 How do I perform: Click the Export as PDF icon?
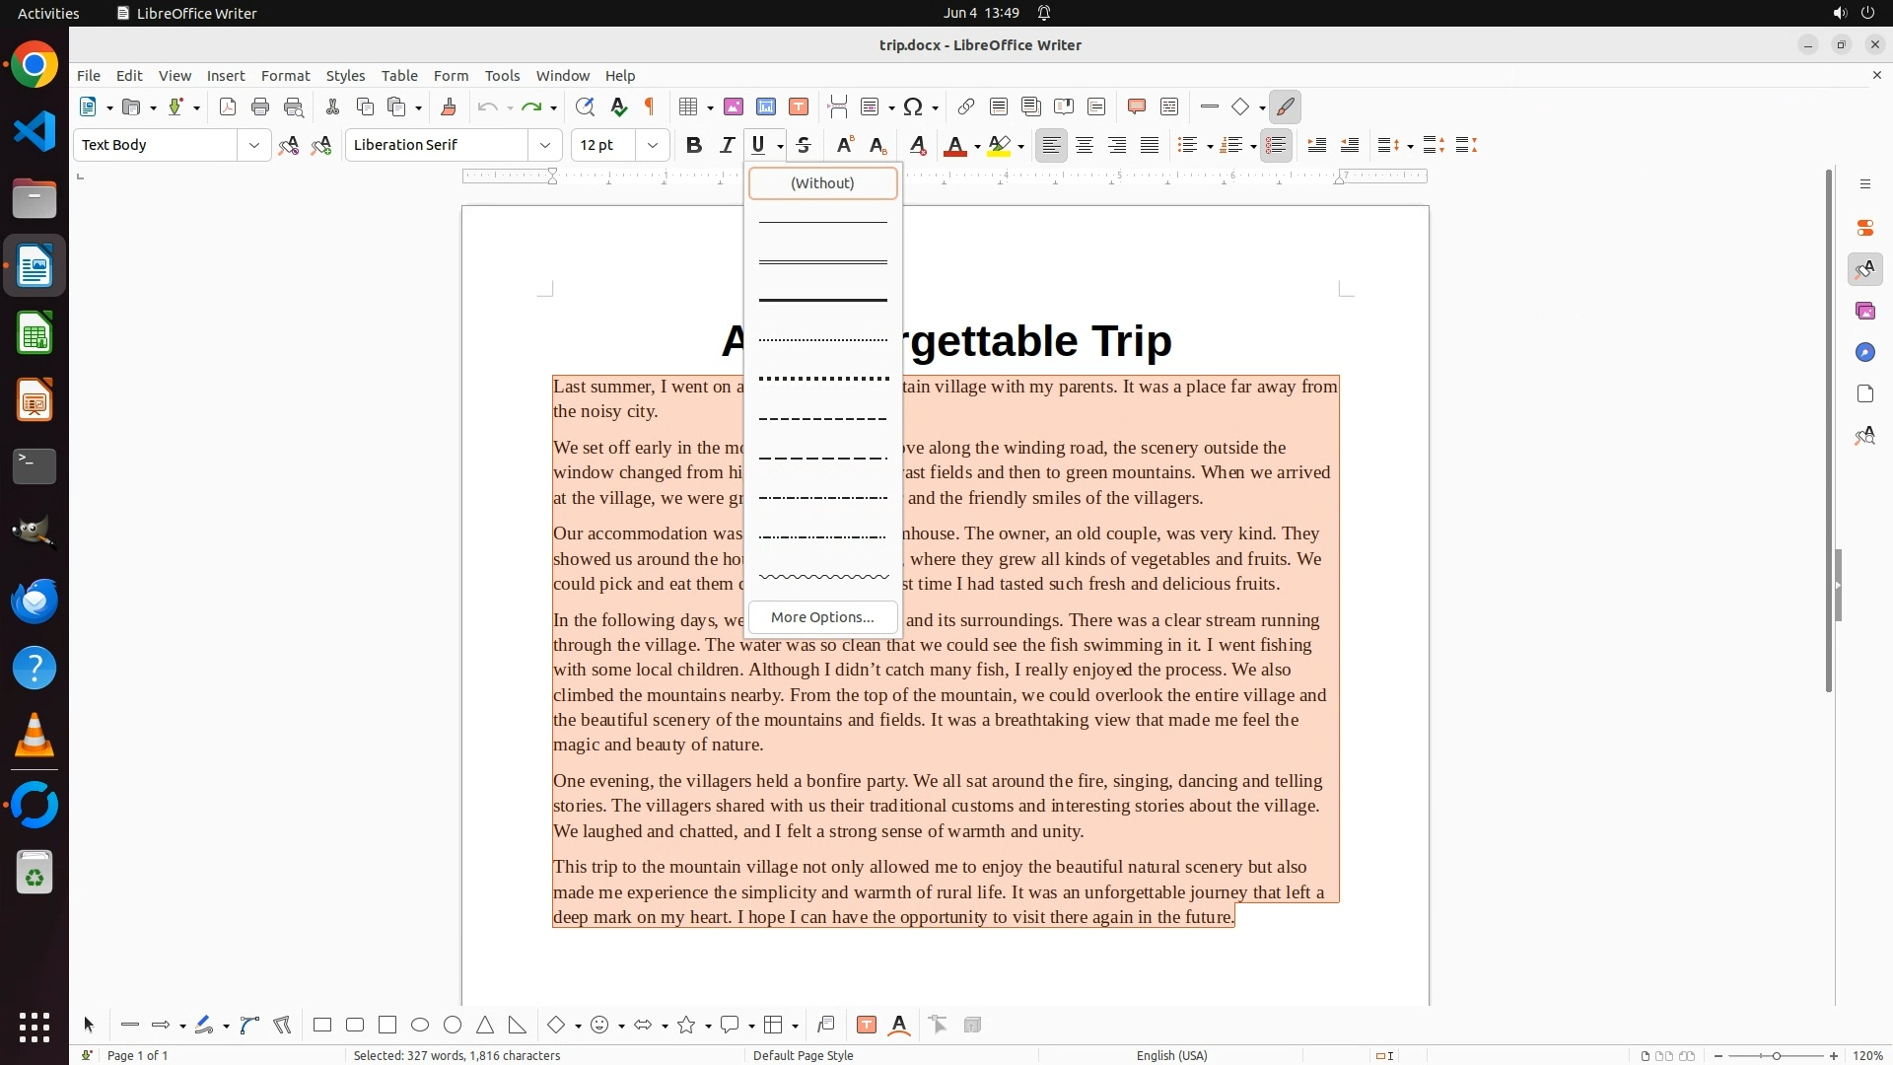[228, 106]
